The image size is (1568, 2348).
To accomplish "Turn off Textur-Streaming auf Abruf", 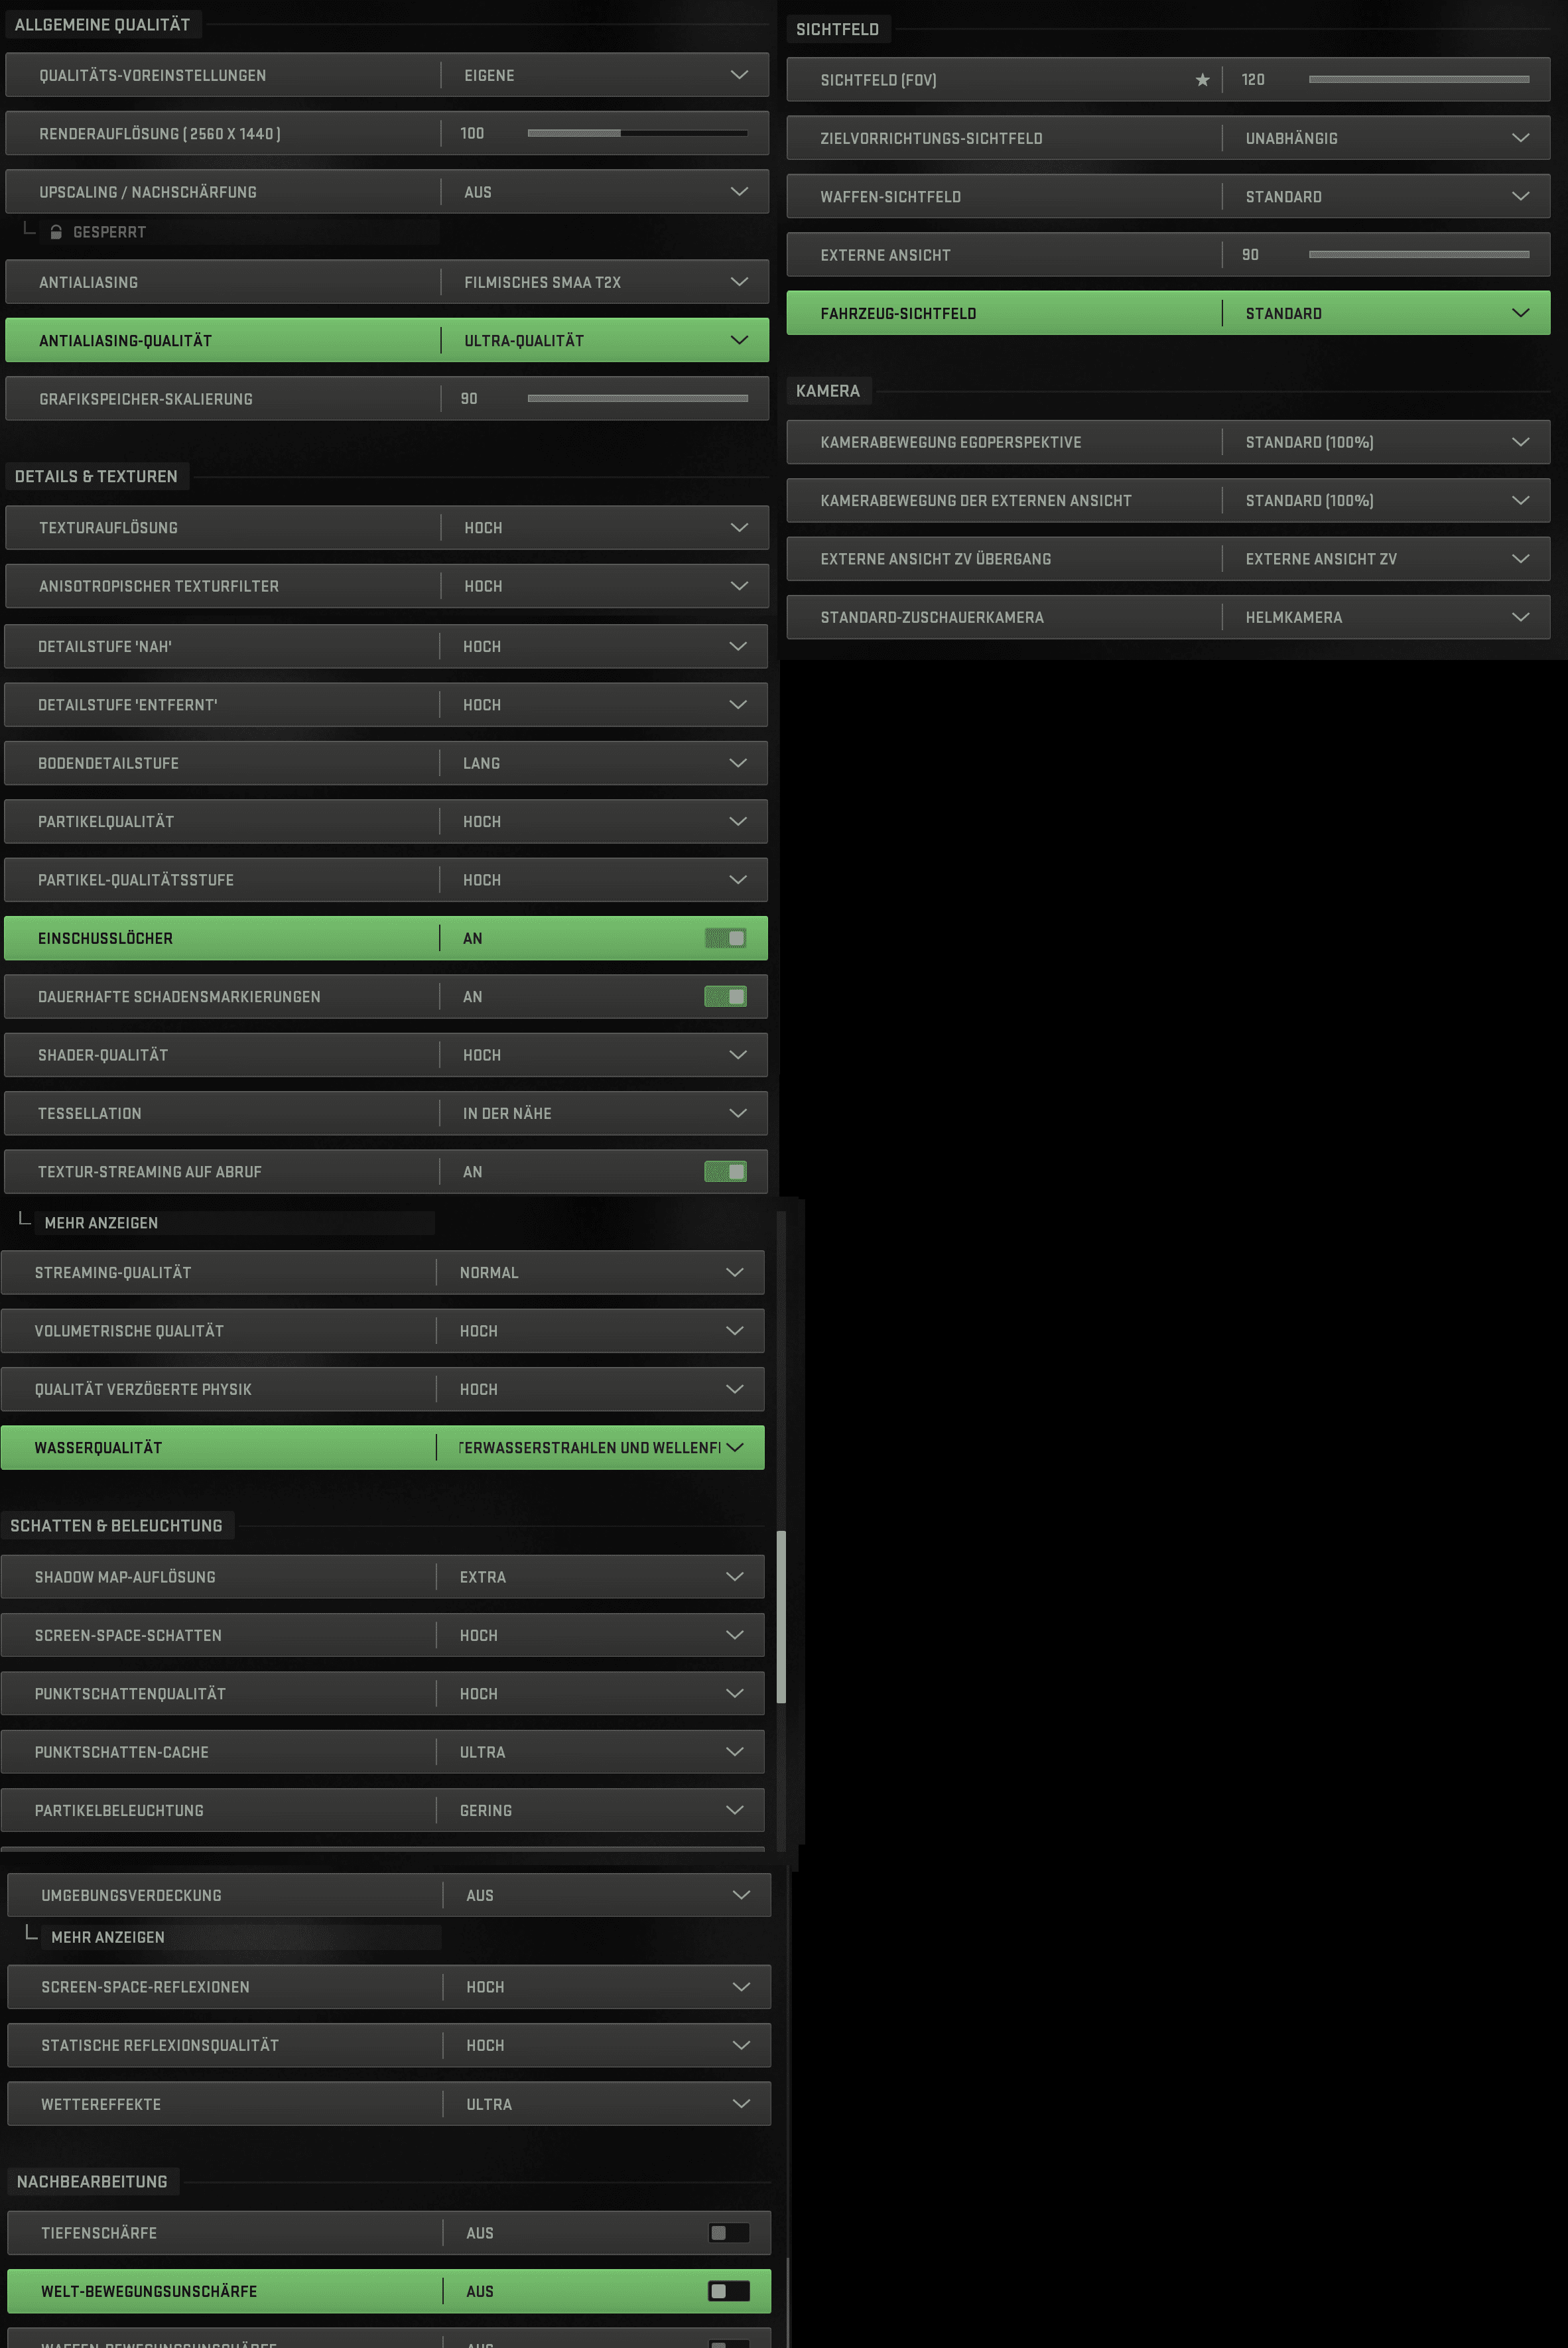I will tap(726, 1172).
